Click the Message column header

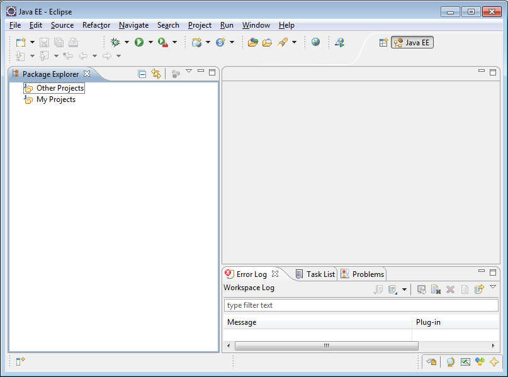coord(317,322)
